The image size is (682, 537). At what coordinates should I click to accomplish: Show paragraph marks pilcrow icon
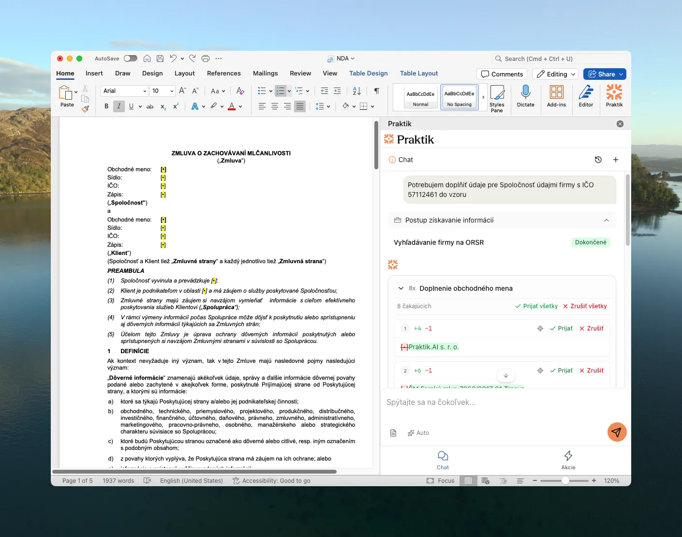(376, 91)
